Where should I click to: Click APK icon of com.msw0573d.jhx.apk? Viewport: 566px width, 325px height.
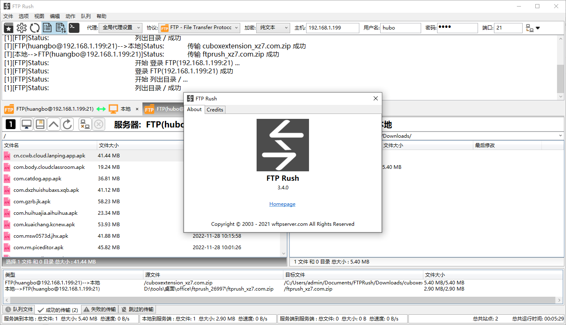(7, 236)
